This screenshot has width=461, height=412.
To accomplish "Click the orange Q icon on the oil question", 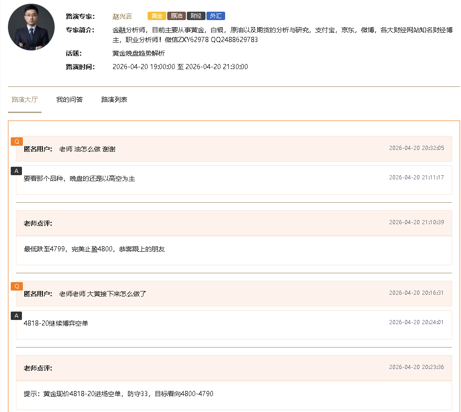I will [x=17, y=142].
